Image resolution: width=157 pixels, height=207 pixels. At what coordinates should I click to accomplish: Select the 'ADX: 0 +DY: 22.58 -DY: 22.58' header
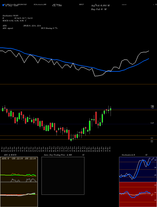pos(19,159)
